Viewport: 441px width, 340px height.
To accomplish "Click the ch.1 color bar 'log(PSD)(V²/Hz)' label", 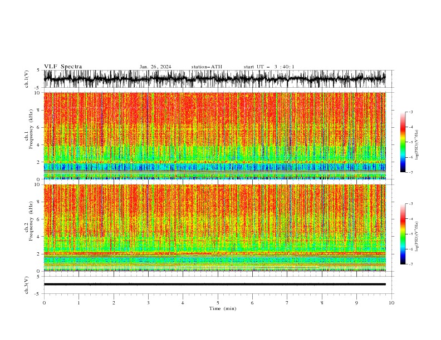I will click(417, 145).
